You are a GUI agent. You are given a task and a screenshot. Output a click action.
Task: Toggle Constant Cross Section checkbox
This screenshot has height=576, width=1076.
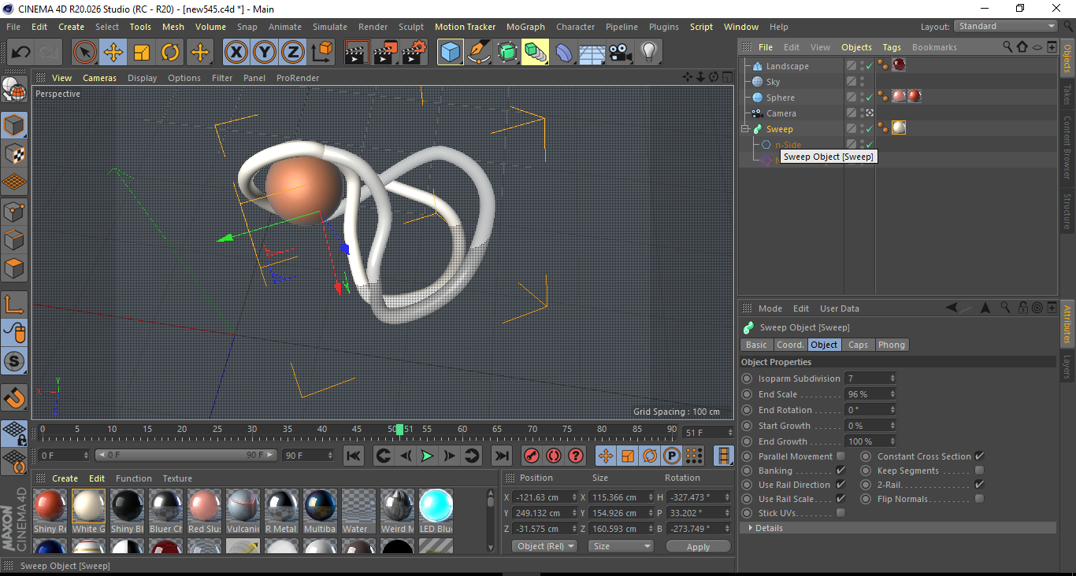[979, 456]
